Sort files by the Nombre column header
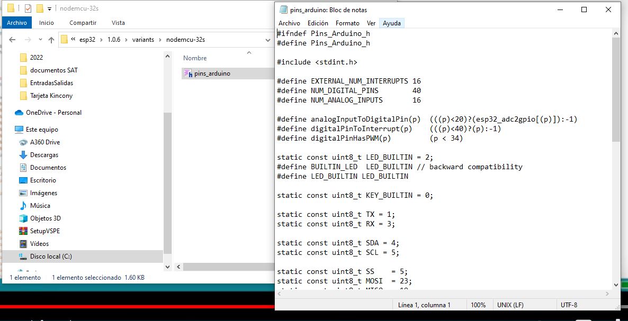This screenshot has width=628, height=321. pos(195,58)
